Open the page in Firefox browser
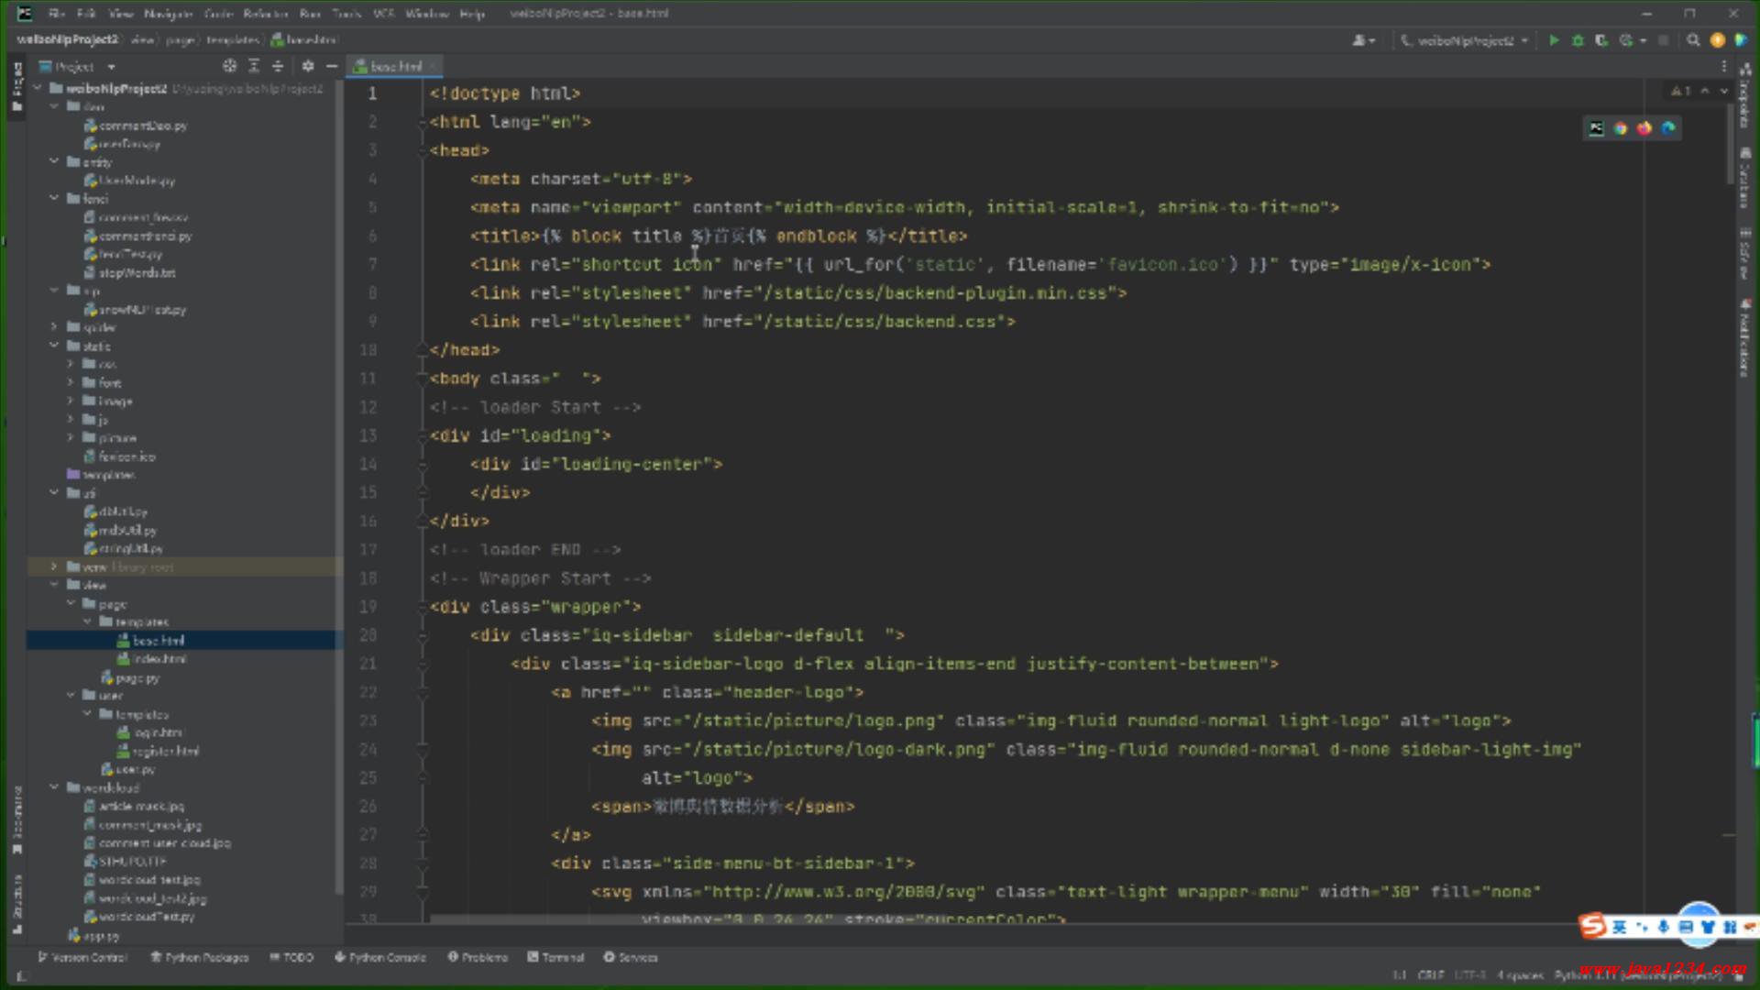The image size is (1760, 990). tap(1644, 128)
